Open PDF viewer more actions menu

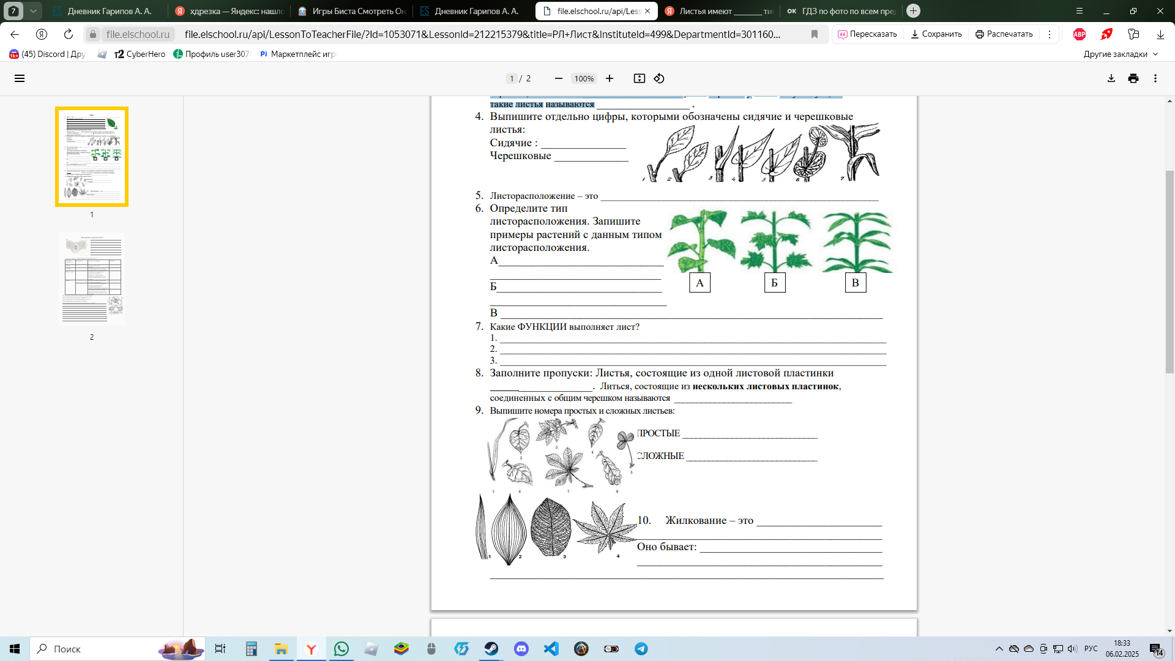1155,78
